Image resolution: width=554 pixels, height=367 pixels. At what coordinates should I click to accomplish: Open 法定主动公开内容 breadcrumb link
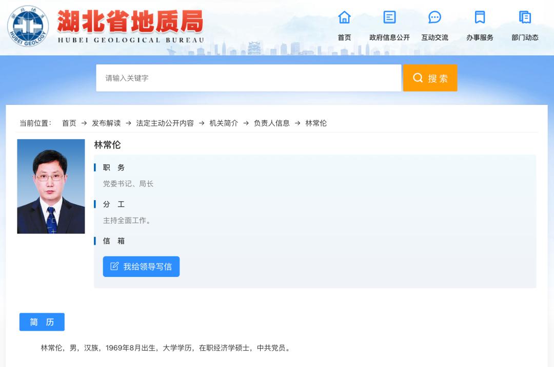[x=165, y=123]
